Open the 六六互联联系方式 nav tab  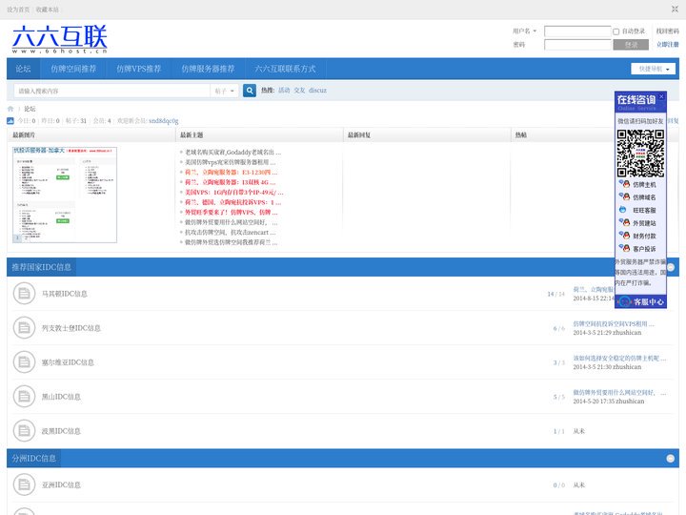pos(285,69)
